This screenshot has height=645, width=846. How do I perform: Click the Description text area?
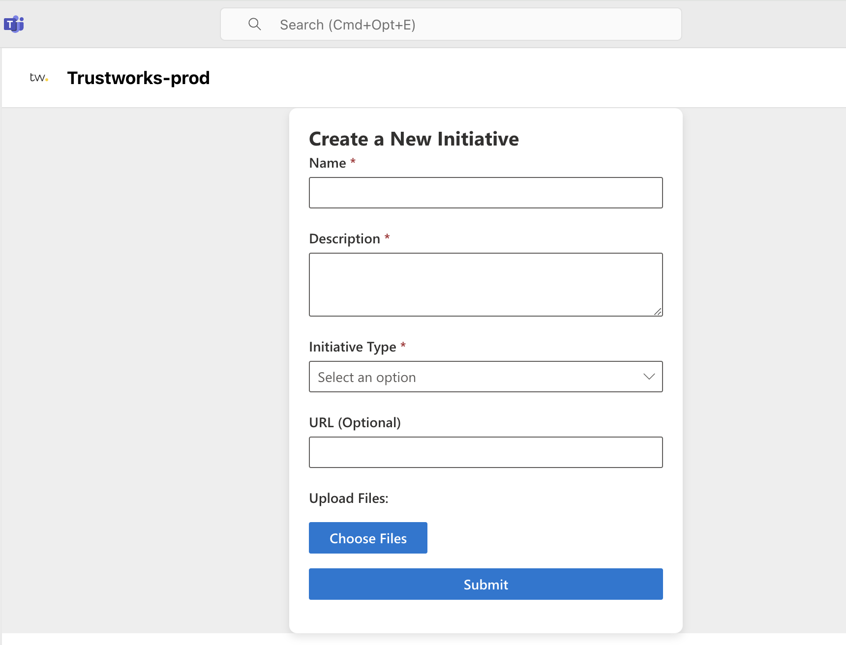(x=486, y=285)
